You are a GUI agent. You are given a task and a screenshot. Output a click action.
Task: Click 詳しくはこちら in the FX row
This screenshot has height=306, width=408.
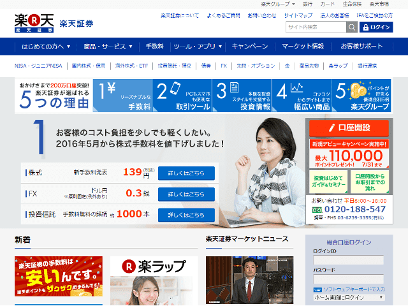[186, 194]
